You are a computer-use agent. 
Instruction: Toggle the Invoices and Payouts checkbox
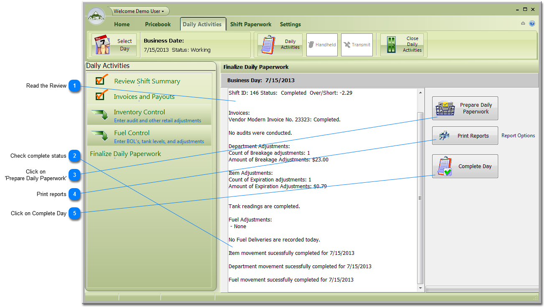tap(100, 96)
